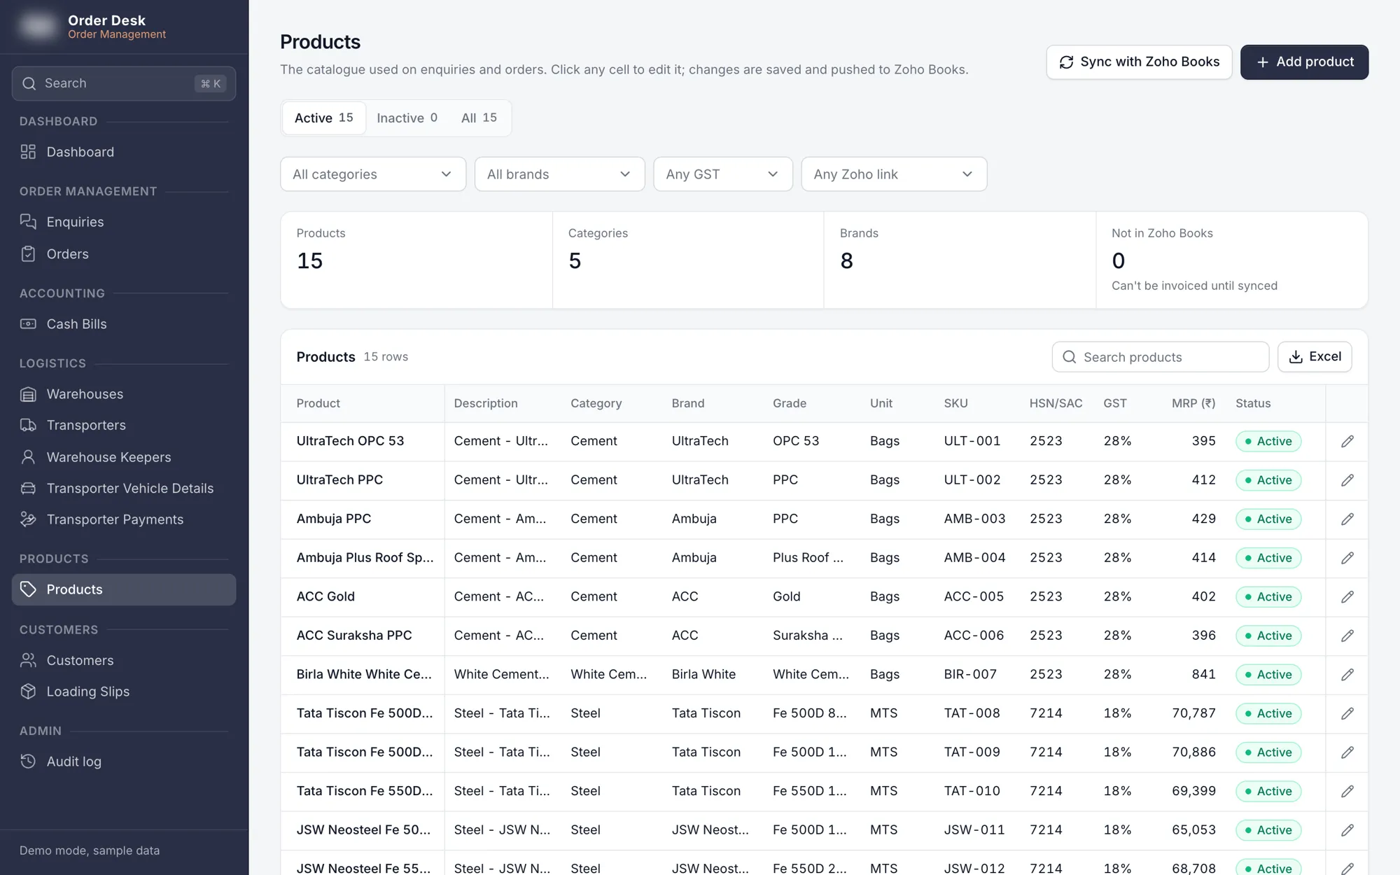Screen dimensions: 1400x875
Task: Expand the Any Zoho link filter
Action: pos(894,174)
